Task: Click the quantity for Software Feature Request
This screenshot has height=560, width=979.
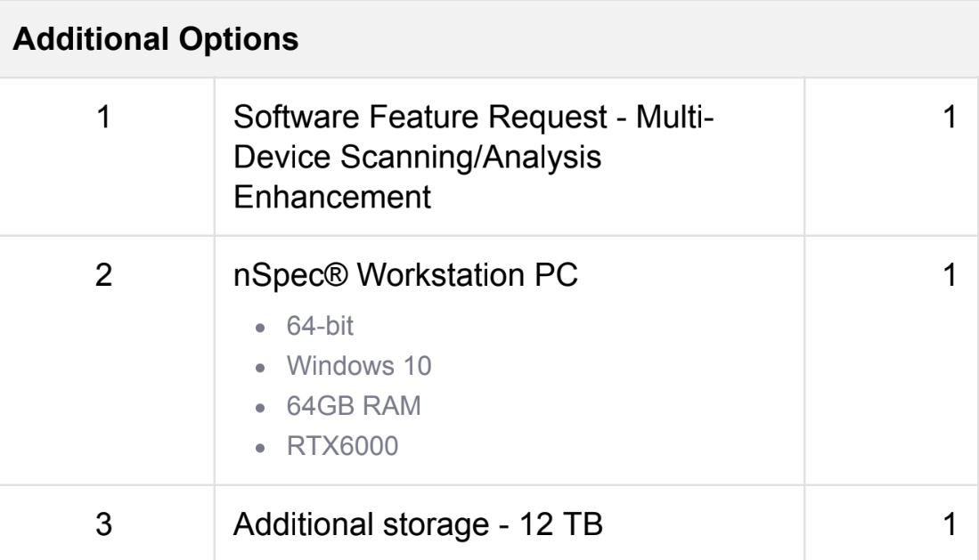Action: tap(948, 118)
